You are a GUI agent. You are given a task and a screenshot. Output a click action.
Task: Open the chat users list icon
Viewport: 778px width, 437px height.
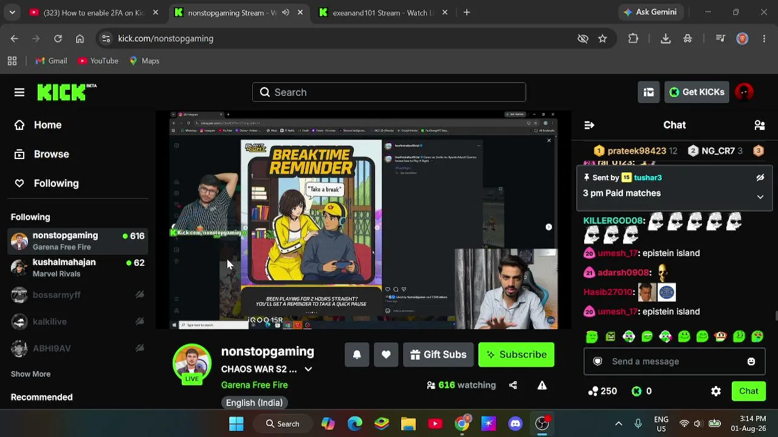click(x=759, y=125)
